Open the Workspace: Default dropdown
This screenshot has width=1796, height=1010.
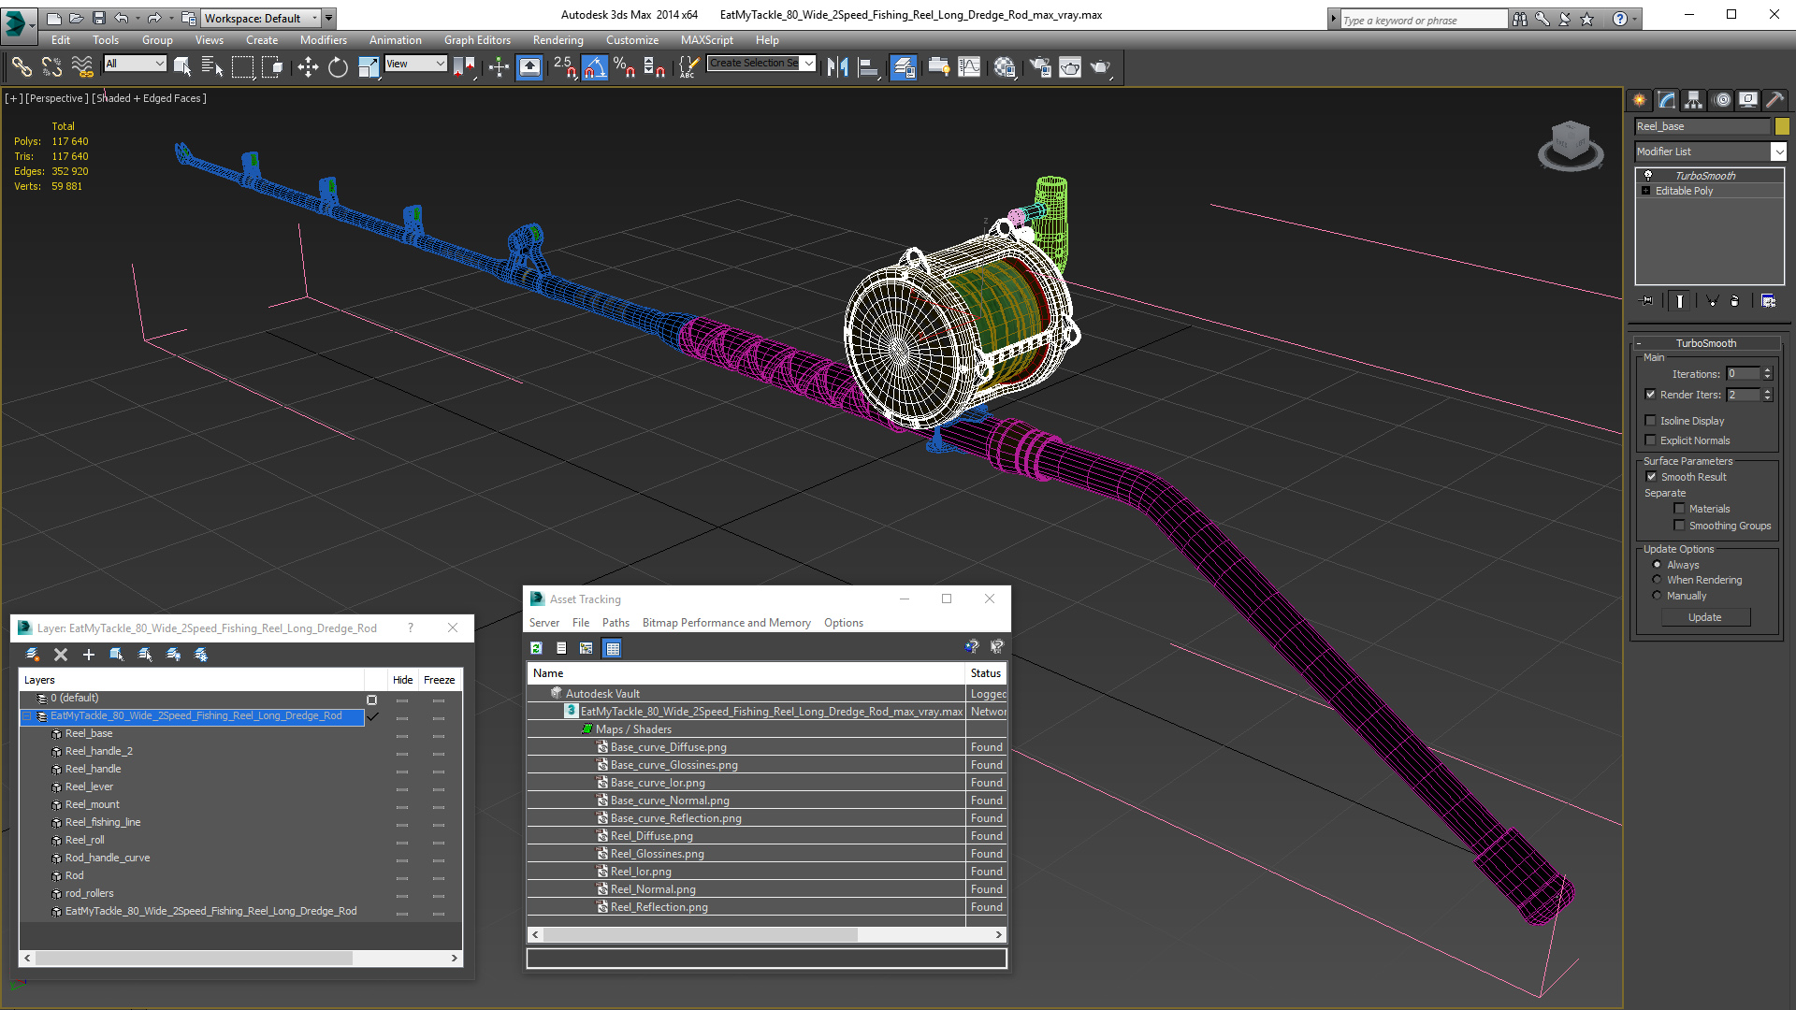(x=261, y=18)
